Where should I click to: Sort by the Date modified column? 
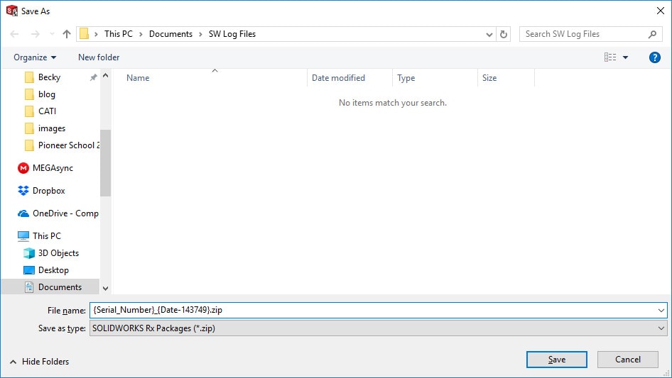[338, 78]
